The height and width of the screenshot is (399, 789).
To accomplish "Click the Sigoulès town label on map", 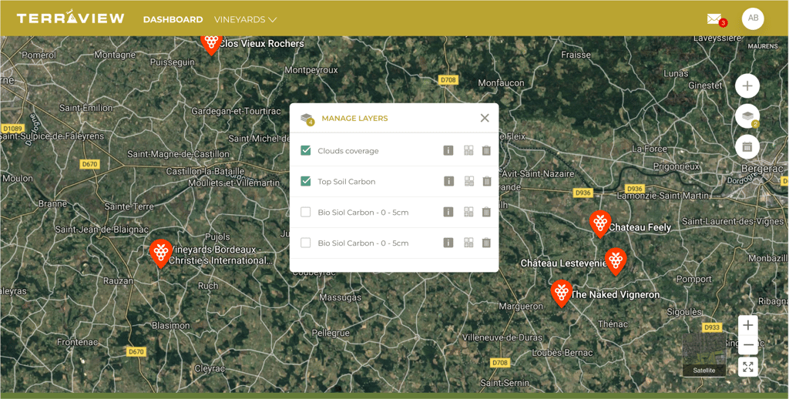I will coord(684,312).
